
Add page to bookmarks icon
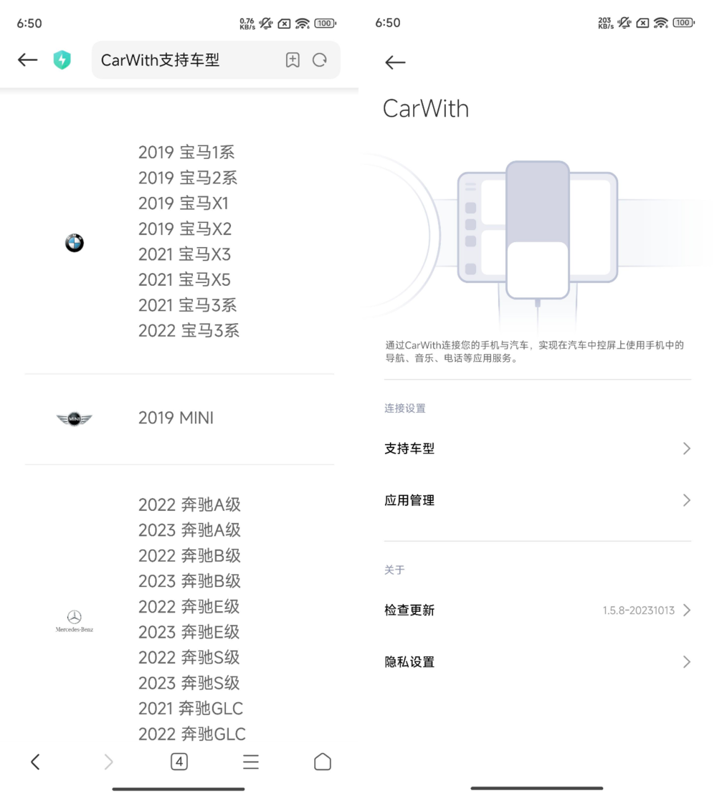(x=293, y=60)
